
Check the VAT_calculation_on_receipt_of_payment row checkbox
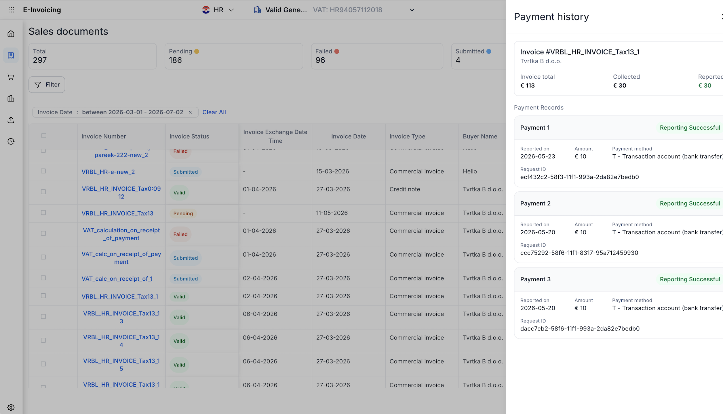coord(43,233)
